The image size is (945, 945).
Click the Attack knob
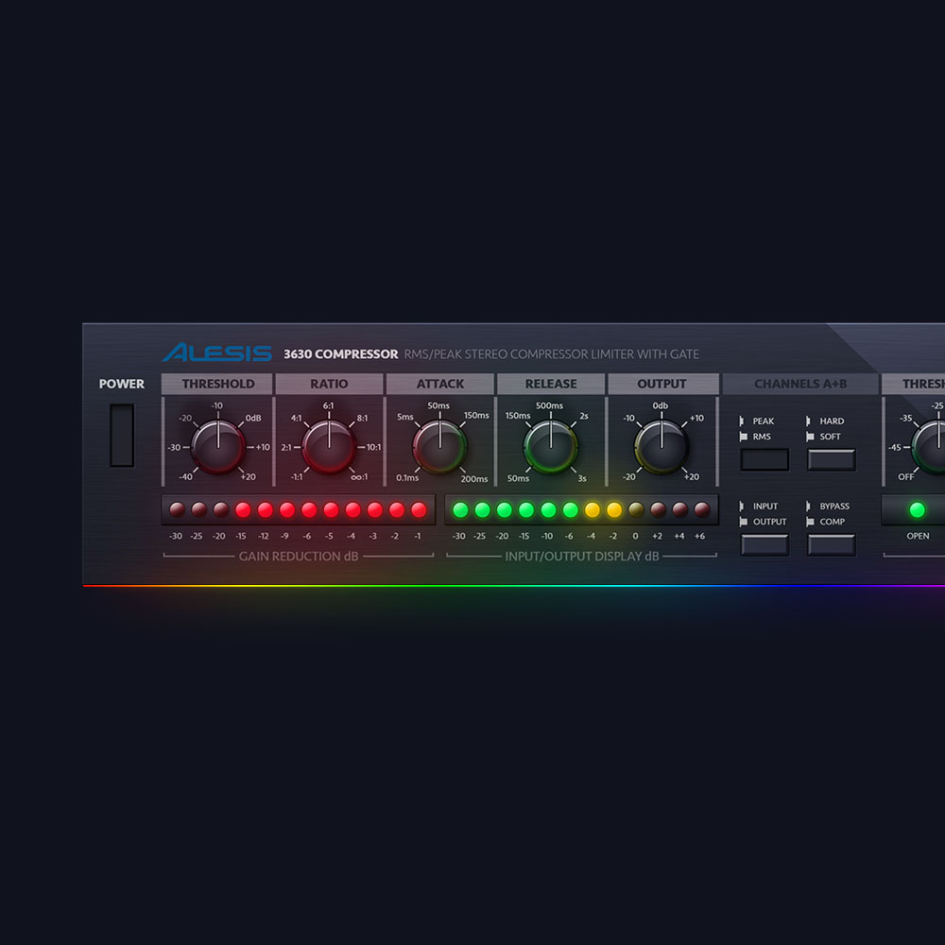coord(439,447)
